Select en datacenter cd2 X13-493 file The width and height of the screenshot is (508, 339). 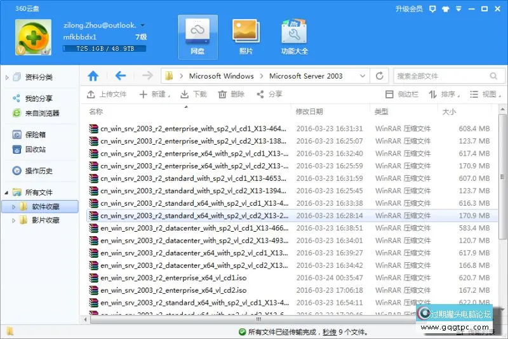pyautogui.click(x=291, y=241)
